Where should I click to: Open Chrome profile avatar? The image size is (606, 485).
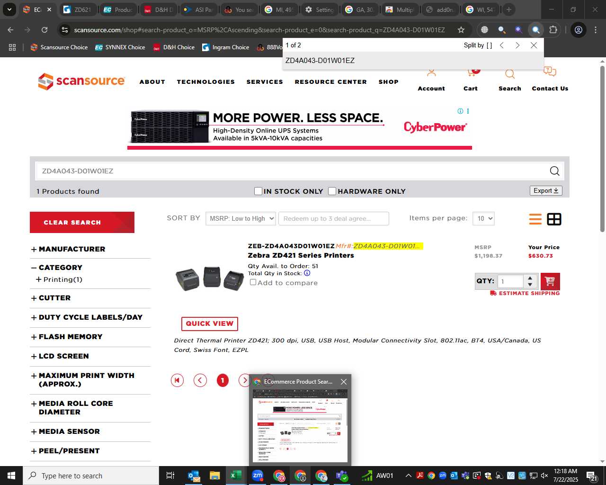click(x=579, y=30)
